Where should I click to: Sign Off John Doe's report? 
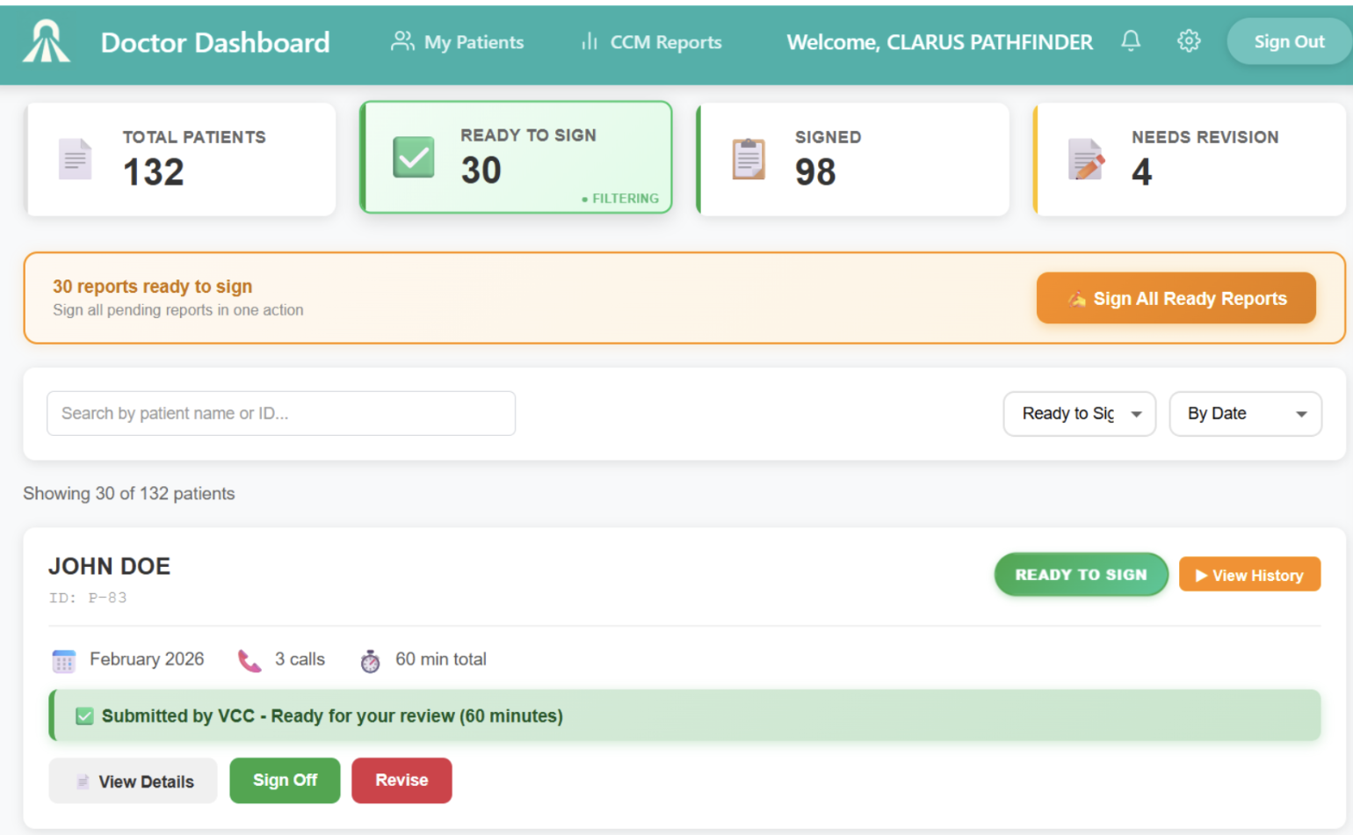coord(285,781)
